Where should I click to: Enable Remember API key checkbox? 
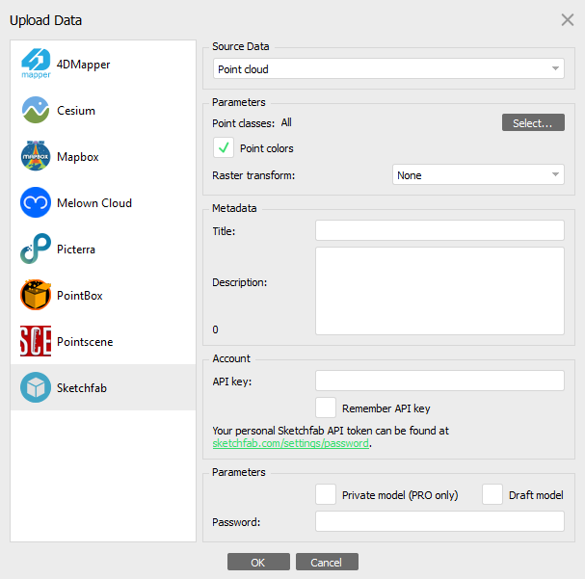click(x=326, y=408)
